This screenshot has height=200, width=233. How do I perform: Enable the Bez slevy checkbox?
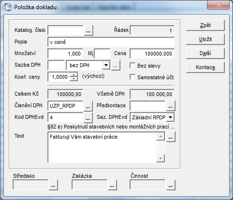tap(132, 66)
